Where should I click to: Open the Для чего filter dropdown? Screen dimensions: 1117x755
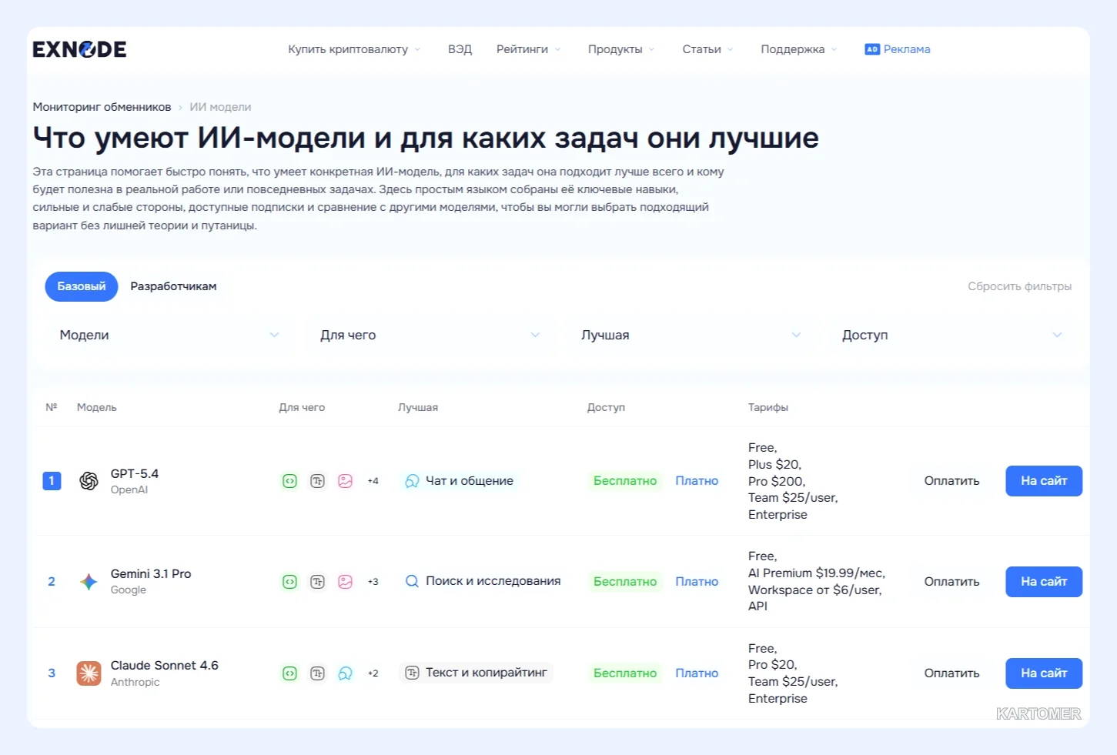click(430, 335)
